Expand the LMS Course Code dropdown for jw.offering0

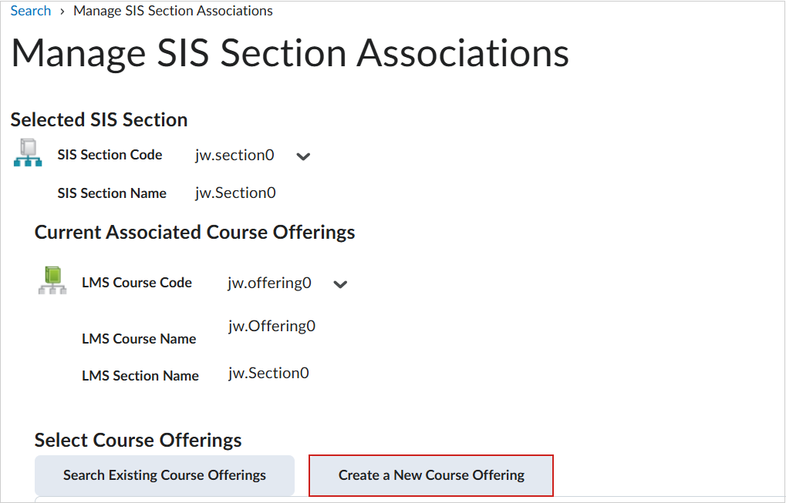coord(340,284)
